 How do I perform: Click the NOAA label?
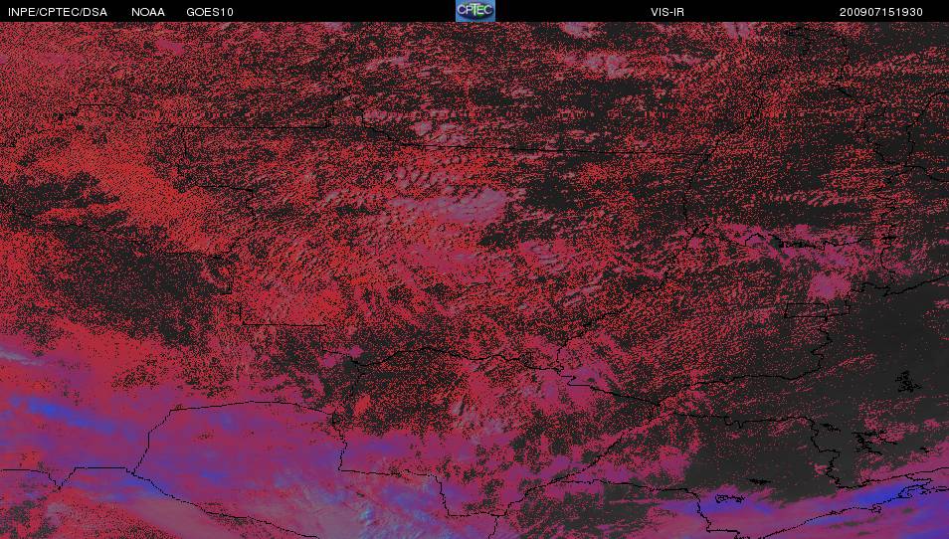pyautogui.click(x=148, y=12)
